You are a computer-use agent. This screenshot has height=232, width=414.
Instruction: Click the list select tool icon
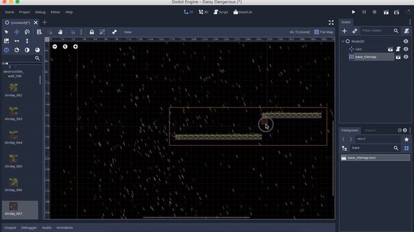click(39, 32)
